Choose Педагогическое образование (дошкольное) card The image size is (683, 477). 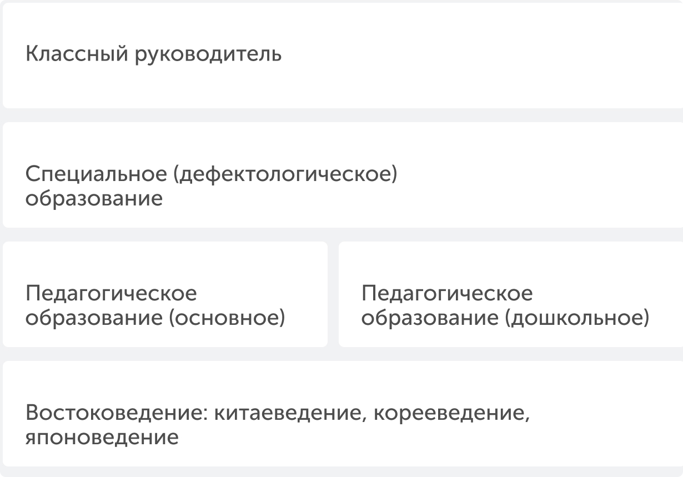point(511,294)
